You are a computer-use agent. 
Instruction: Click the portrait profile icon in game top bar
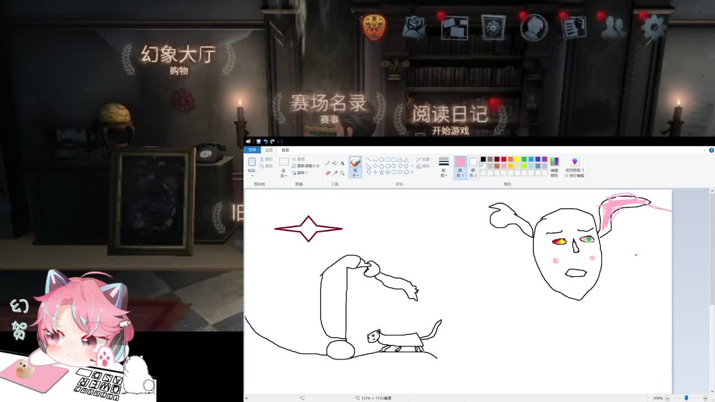pos(533,26)
